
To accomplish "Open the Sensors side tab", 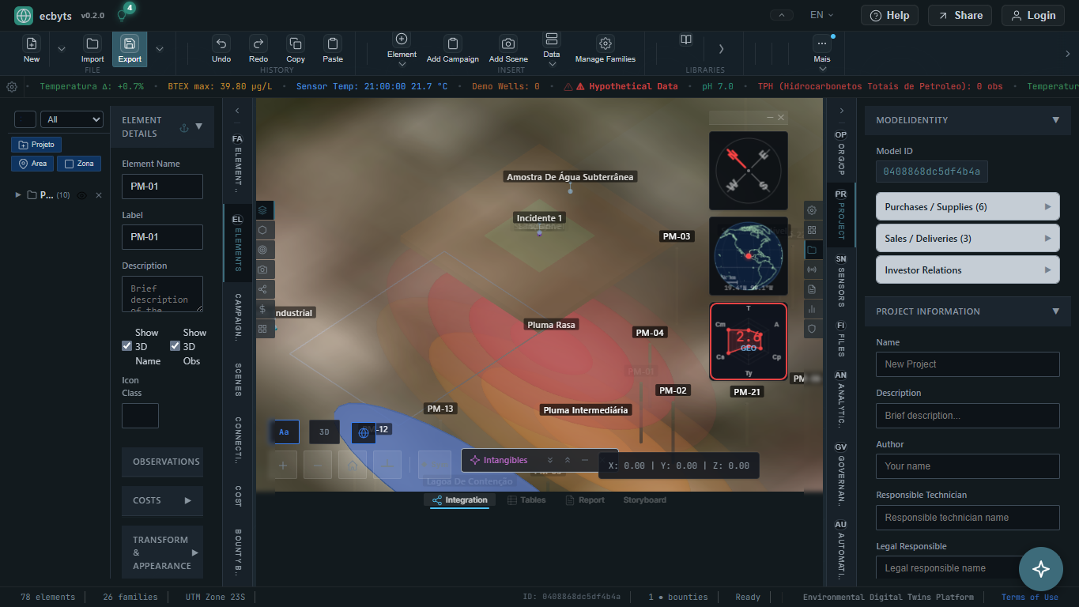I will (841, 281).
